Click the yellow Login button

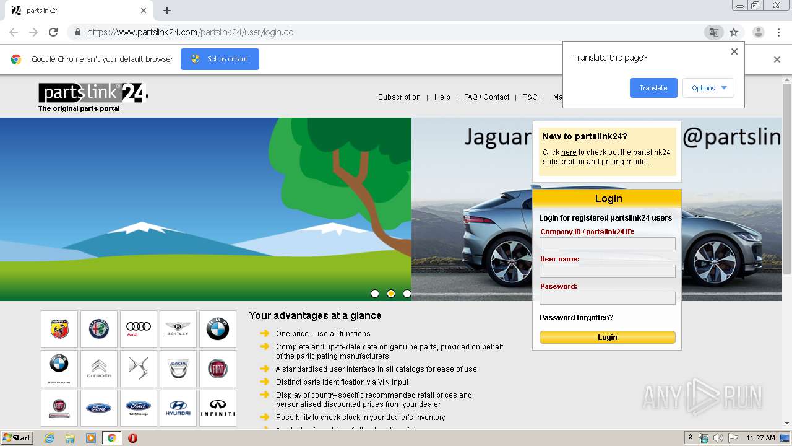pyautogui.click(x=608, y=338)
